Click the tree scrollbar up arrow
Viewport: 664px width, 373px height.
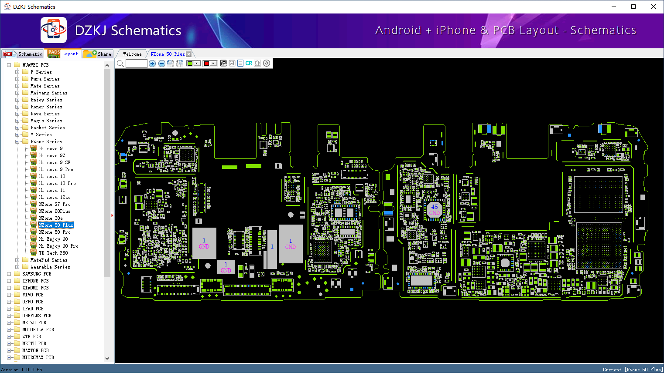click(x=107, y=65)
